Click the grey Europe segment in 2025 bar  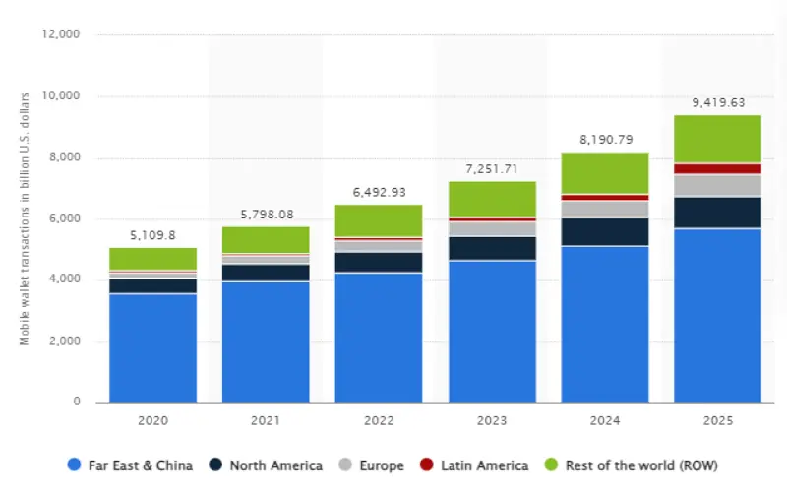point(717,185)
